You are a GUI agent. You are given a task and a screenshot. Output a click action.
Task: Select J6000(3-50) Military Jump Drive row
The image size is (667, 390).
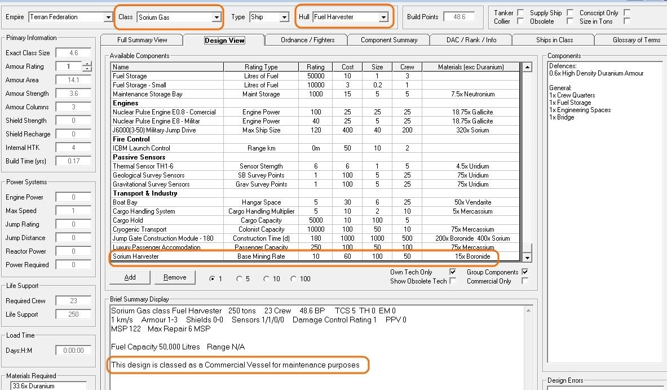click(315, 130)
